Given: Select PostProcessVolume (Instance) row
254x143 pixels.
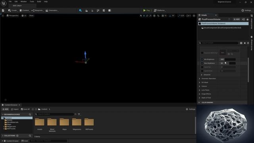Looking at the screenshot, I should click(x=223, y=23).
